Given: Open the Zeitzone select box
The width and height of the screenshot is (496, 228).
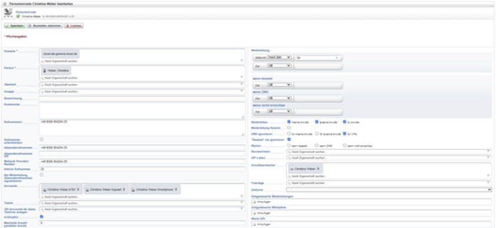Looking at the screenshot, I should (389, 190).
